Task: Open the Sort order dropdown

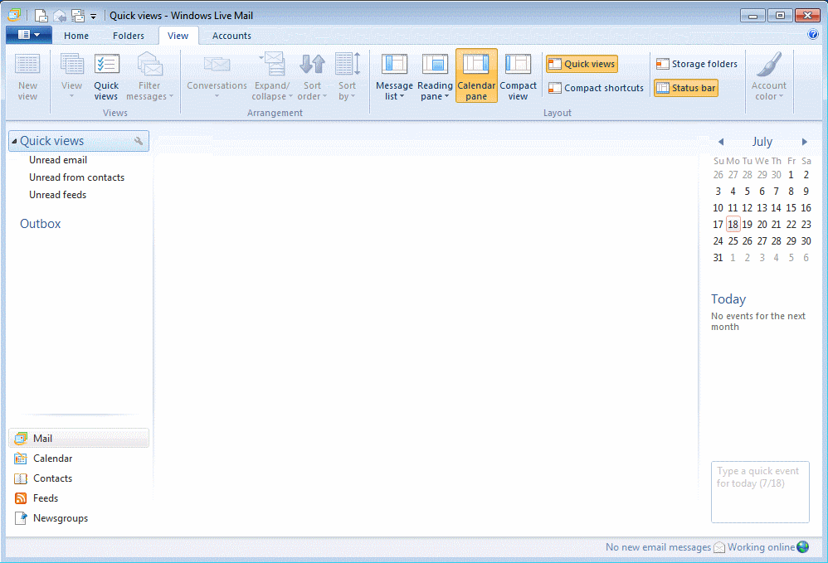Action: [x=312, y=76]
